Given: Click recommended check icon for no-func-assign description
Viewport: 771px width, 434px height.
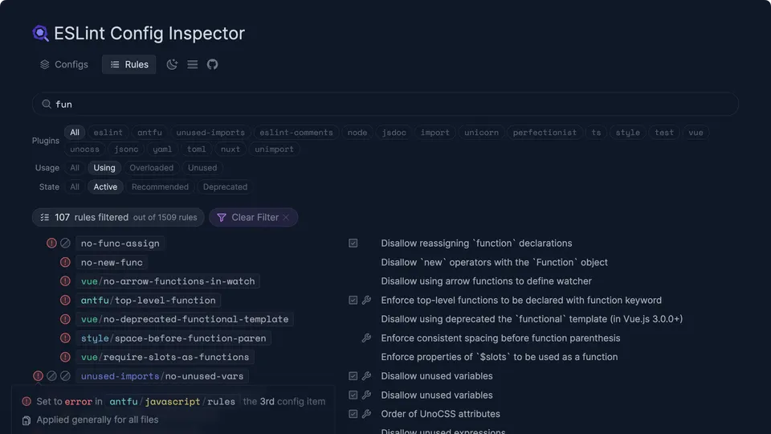Looking at the screenshot, I should [353, 243].
